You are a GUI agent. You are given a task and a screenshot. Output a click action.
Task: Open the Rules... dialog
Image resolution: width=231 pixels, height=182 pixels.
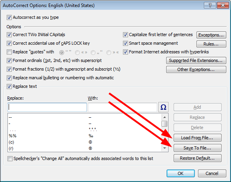tap(211, 44)
